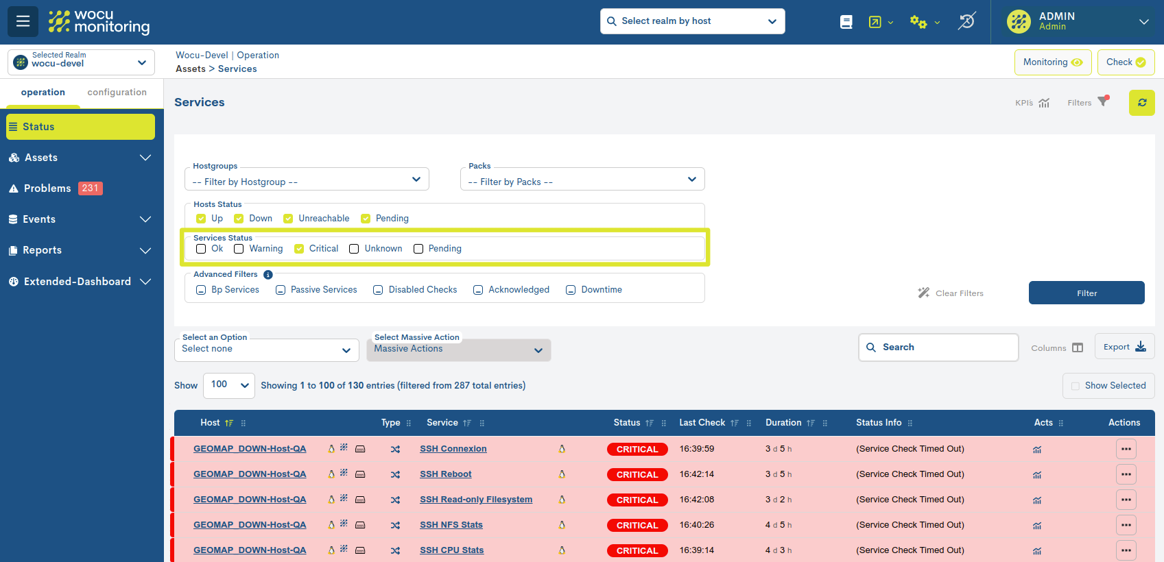Click the drag handle of Status Info column
1164x562 pixels.
(910, 423)
